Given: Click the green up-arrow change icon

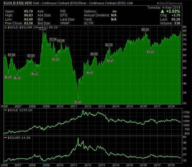Looking at the screenshot, I should pos(162,11).
